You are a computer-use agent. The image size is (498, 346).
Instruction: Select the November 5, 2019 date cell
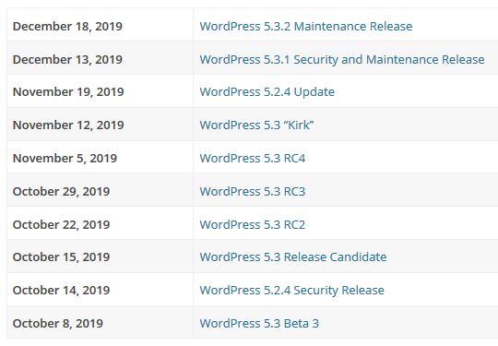point(100,158)
